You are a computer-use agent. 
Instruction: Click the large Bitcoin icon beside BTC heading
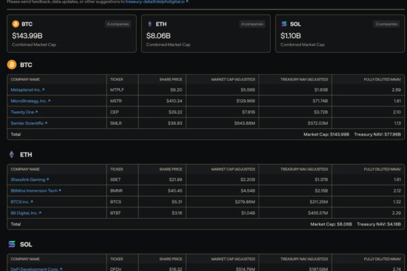coord(12,64)
